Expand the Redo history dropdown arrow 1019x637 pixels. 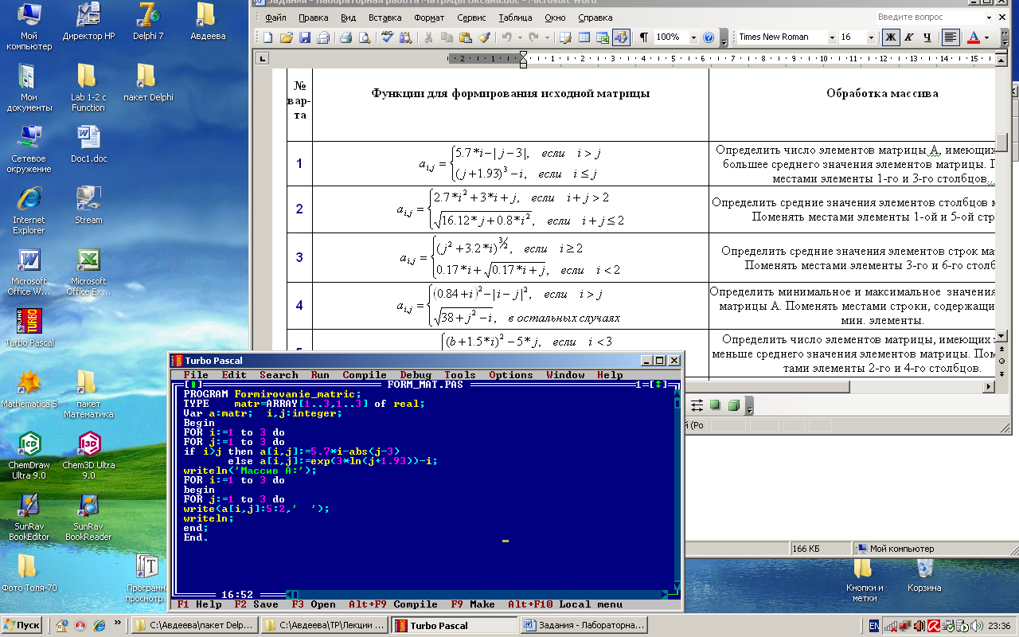click(547, 37)
